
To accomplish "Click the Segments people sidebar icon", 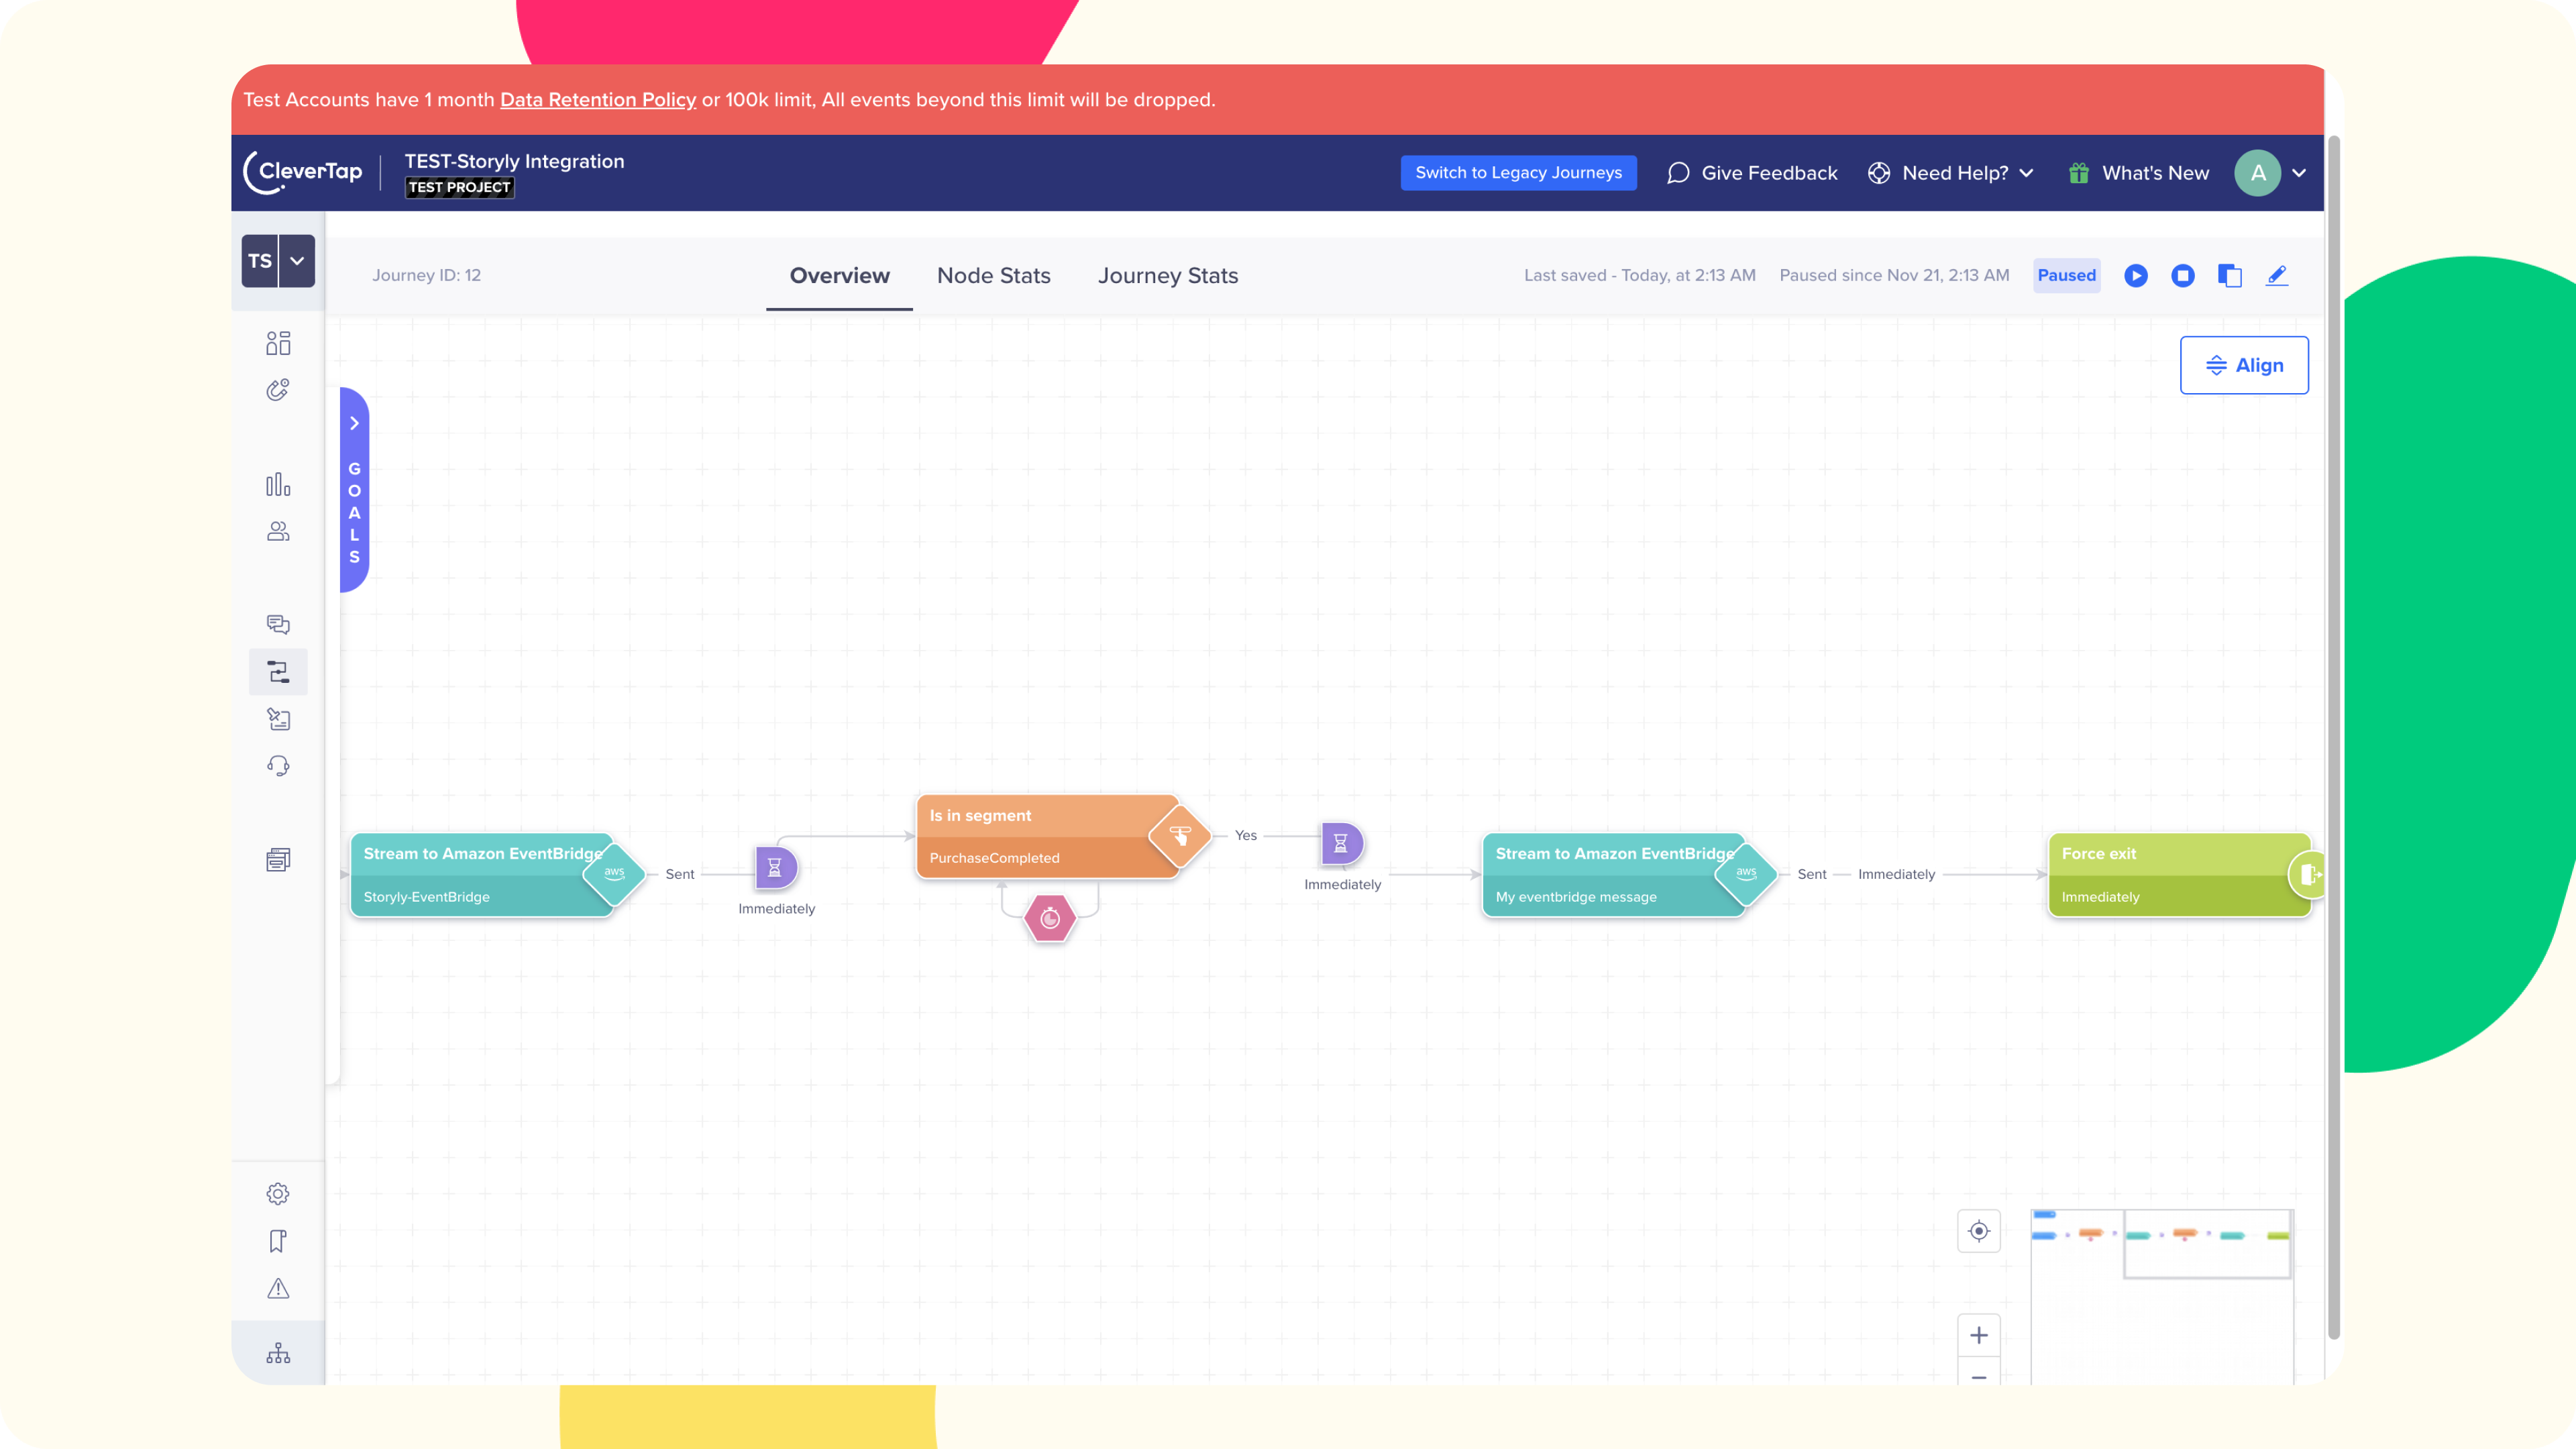I will (278, 531).
